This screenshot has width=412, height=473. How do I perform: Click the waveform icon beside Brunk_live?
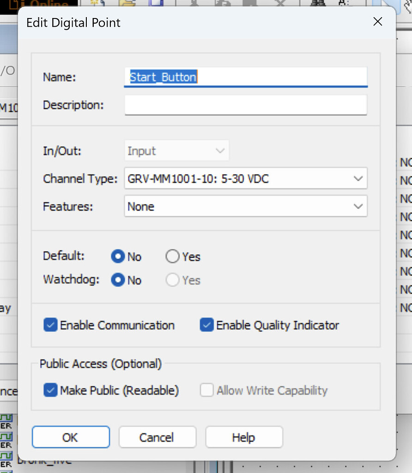coord(6,455)
